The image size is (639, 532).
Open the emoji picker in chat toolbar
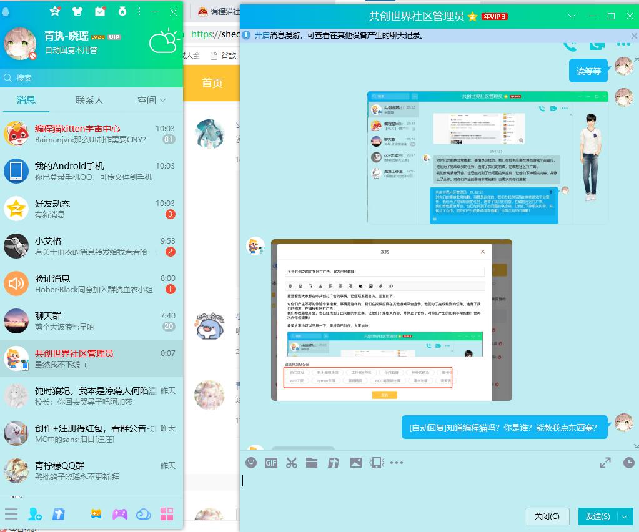coord(251,463)
